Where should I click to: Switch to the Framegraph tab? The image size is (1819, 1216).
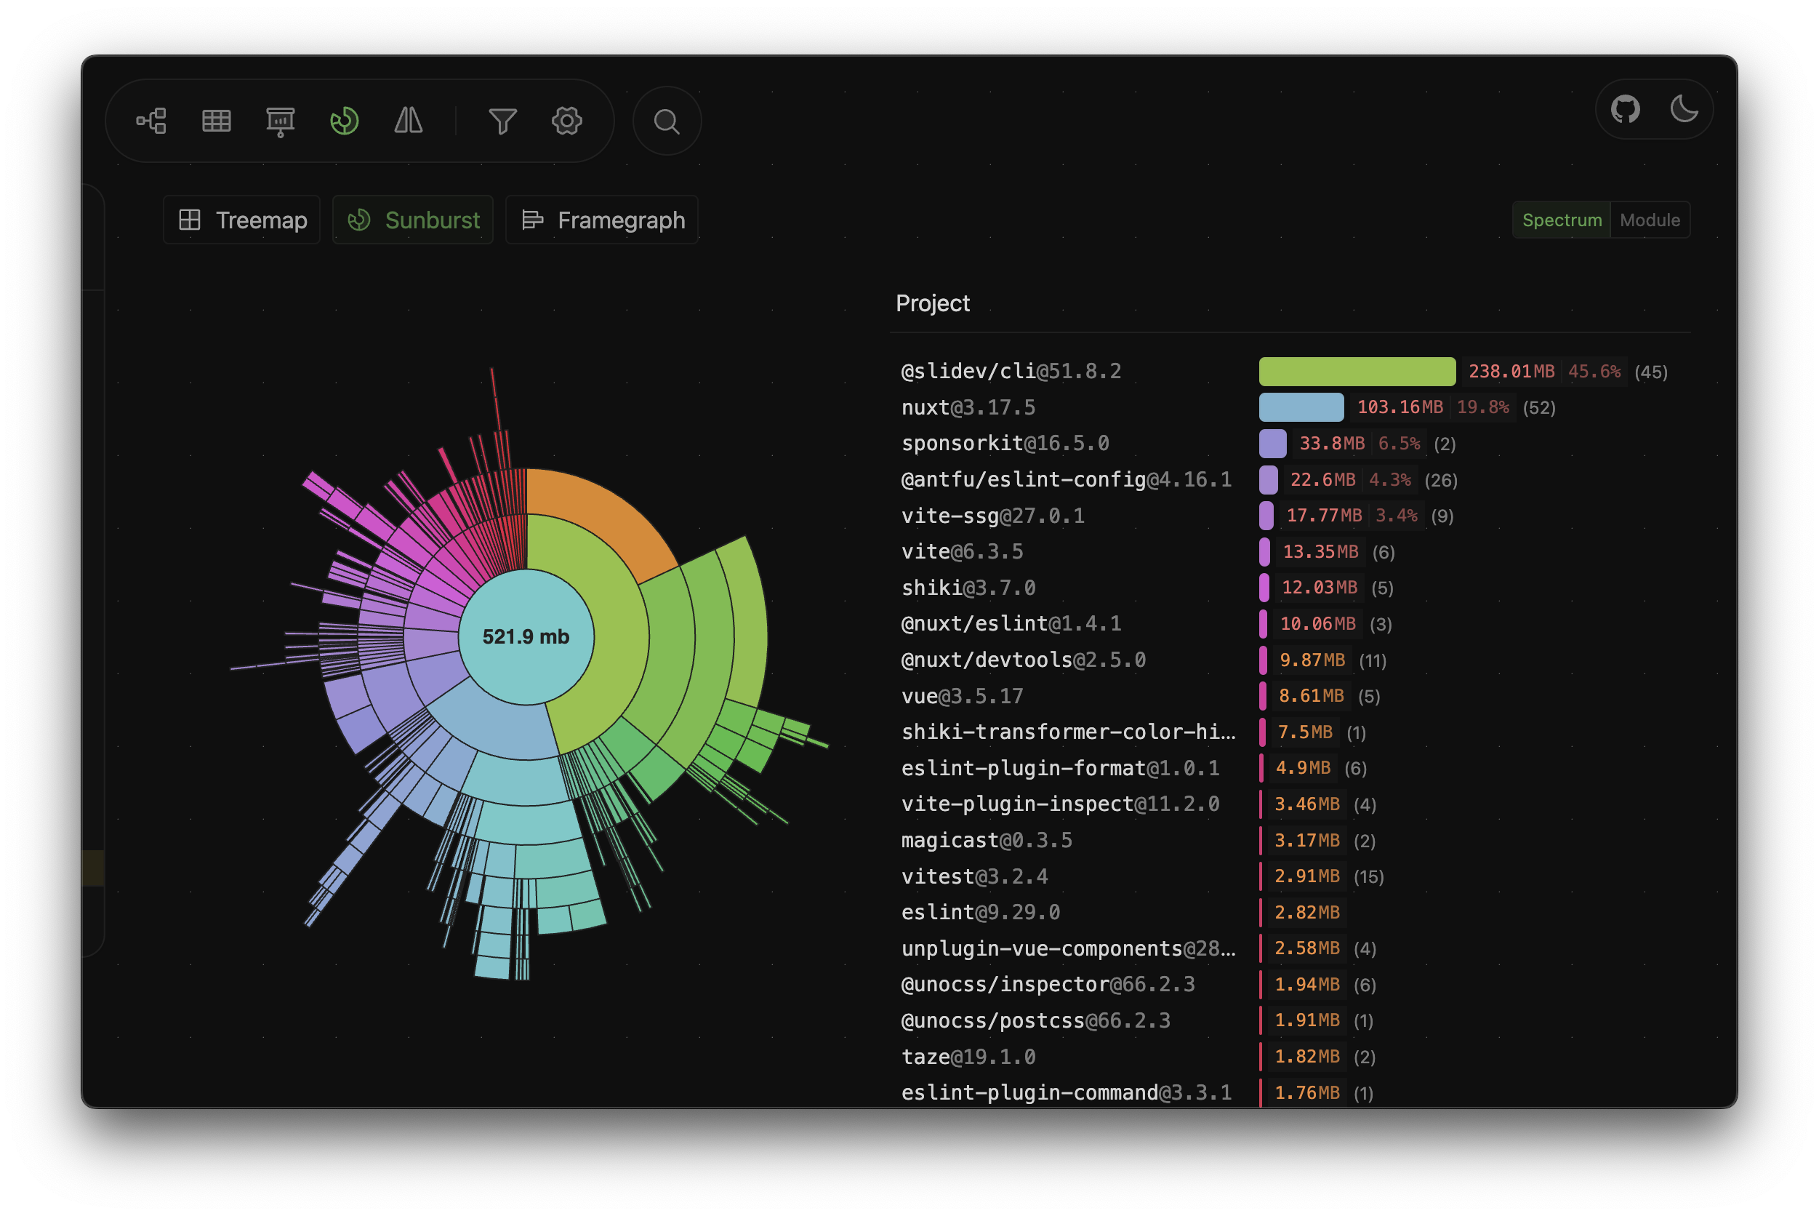[602, 220]
